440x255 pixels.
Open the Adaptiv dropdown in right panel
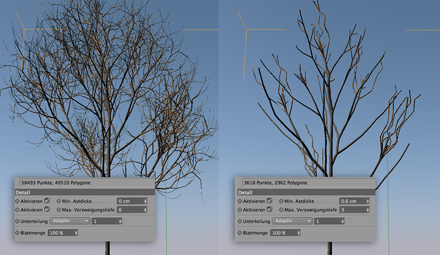293,221
